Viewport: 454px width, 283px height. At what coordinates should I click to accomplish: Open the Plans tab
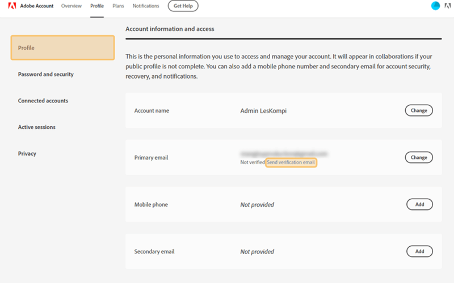[x=118, y=6]
